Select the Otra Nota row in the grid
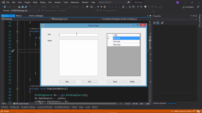The image size is (202, 113). pyautogui.click(x=126, y=45)
